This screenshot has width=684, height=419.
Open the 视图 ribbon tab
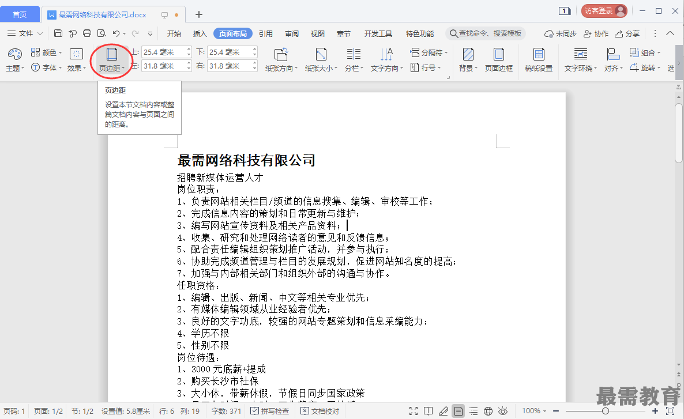(318, 33)
